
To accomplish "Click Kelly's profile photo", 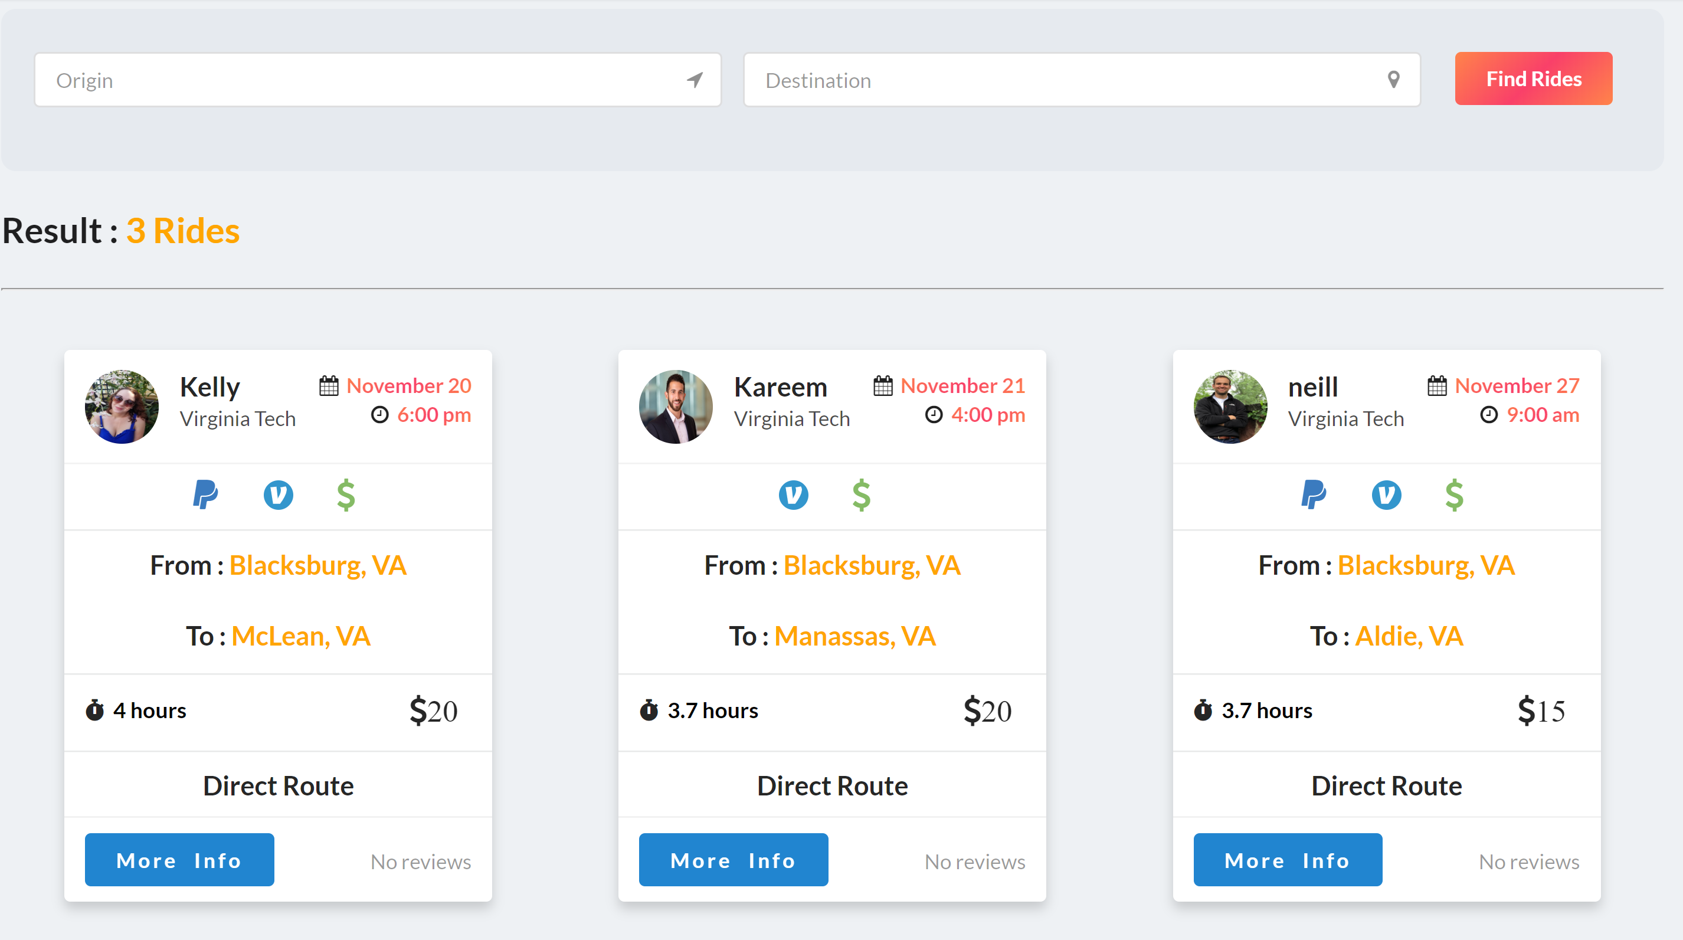I will click(x=122, y=407).
